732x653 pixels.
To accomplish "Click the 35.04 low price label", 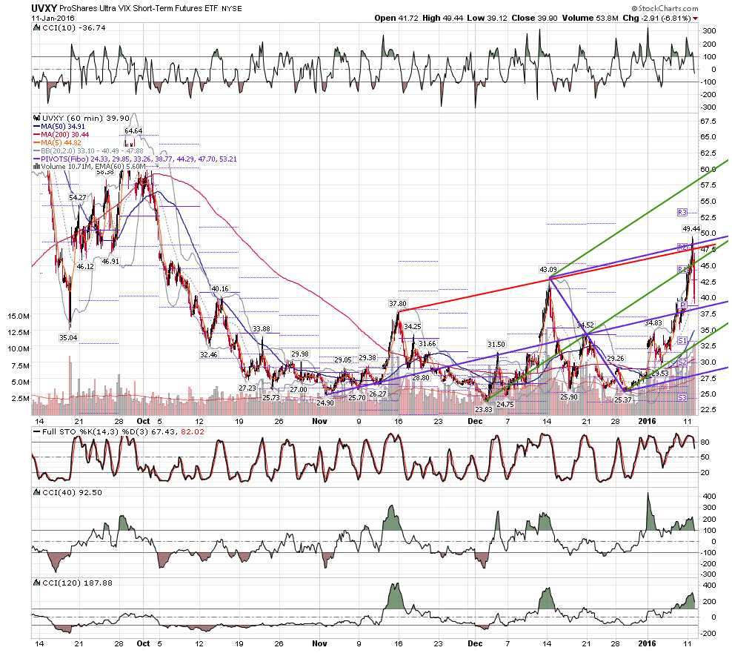I will pos(68,338).
